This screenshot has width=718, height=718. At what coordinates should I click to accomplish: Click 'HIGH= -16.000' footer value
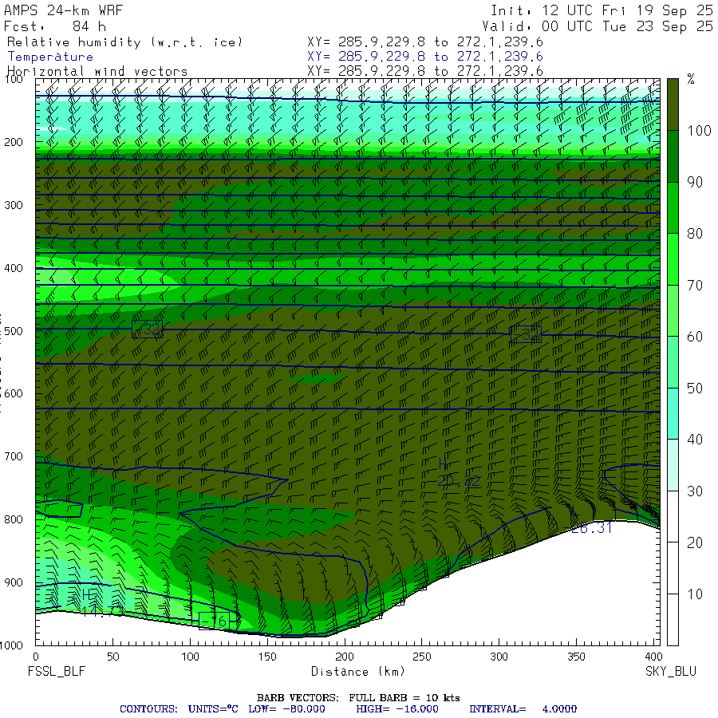click(x=397, y=709)
